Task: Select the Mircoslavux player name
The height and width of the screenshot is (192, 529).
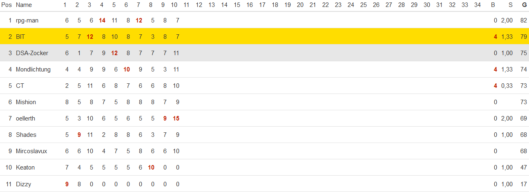Action: click(31, 151)
